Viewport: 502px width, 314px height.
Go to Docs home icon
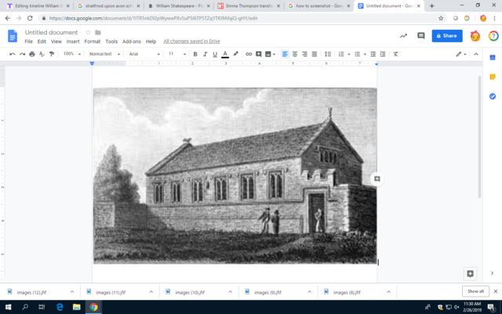point(13,36)
